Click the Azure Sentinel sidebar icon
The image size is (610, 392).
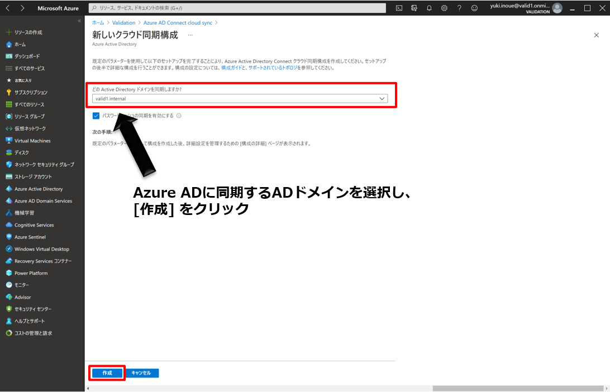click(x=9, y=237)
